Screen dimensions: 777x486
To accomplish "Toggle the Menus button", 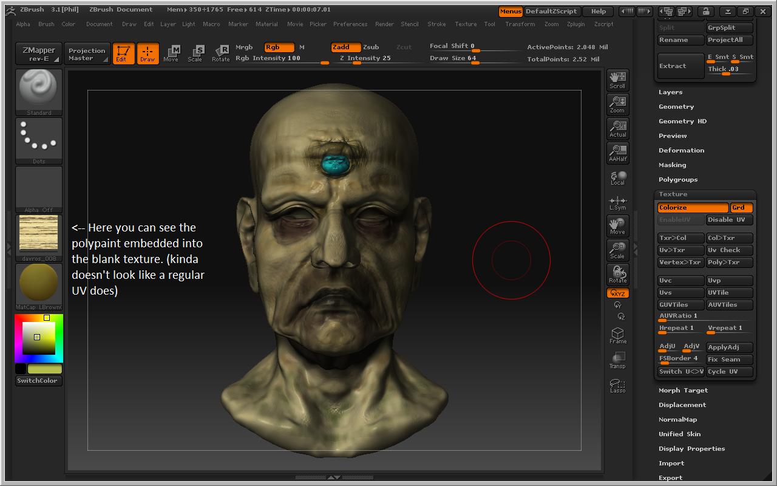I will coord(511,12).
